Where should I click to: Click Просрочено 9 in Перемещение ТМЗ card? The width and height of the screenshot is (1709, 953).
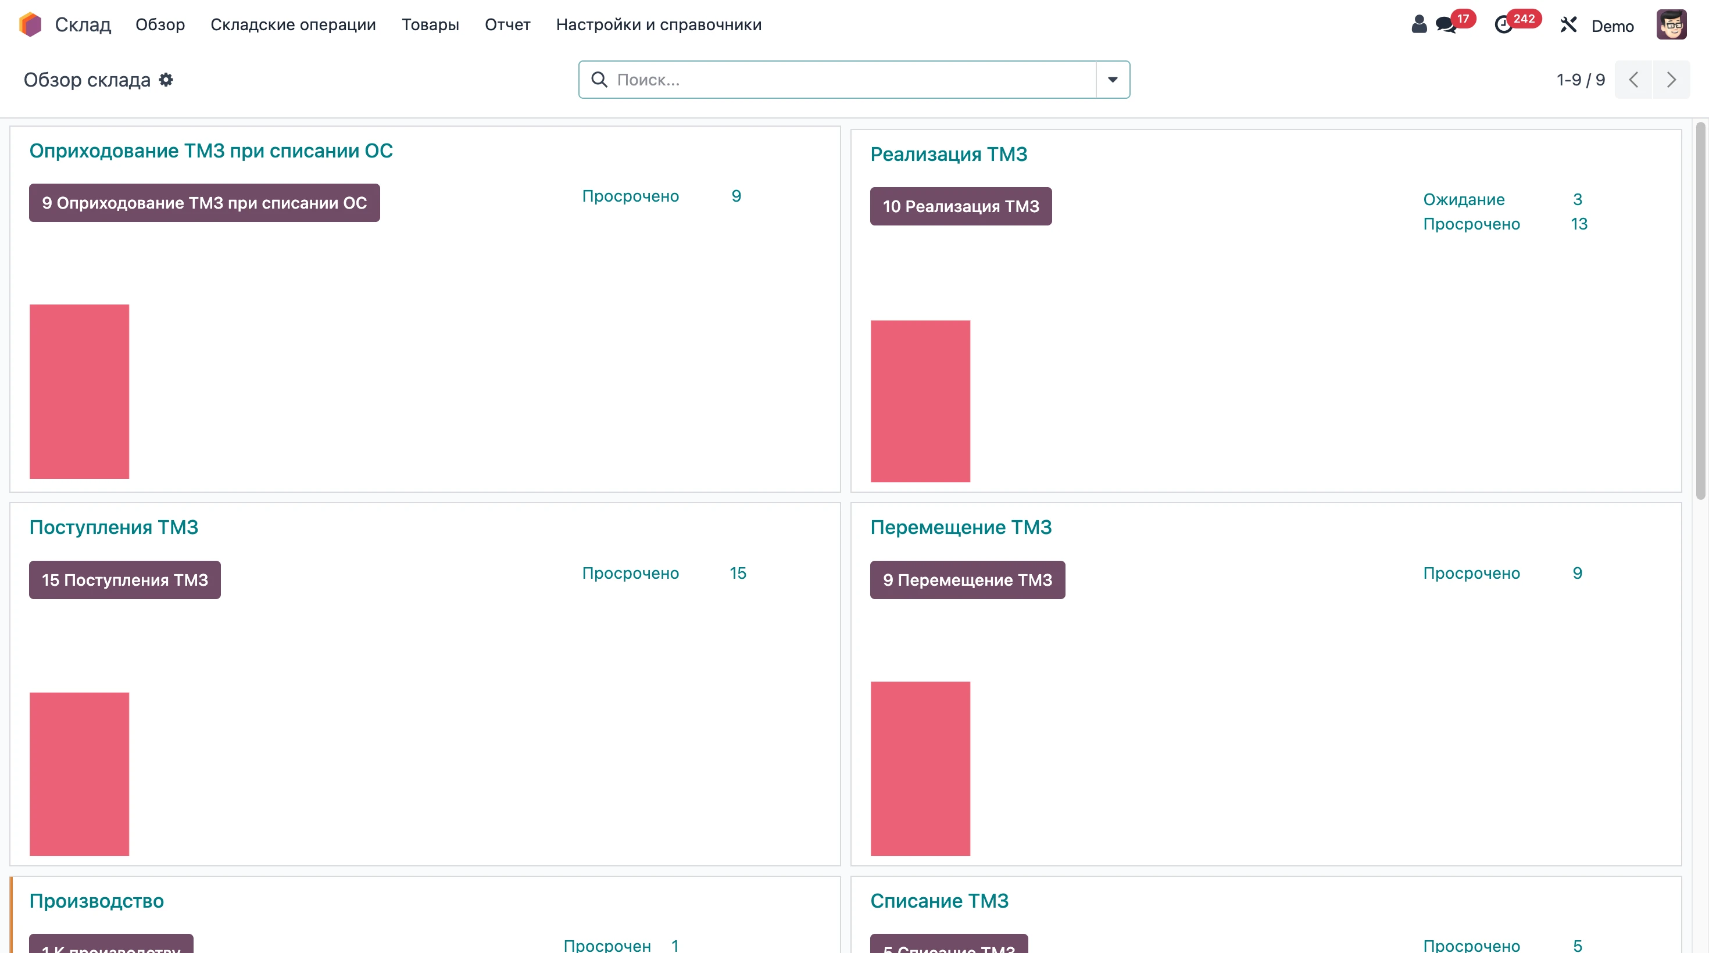1503,573
